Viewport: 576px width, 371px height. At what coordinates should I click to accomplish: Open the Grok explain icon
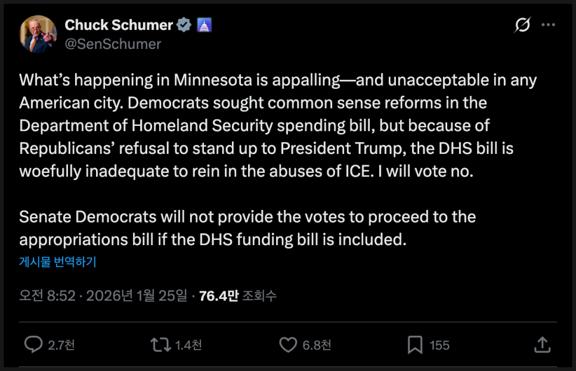(523, 25)
